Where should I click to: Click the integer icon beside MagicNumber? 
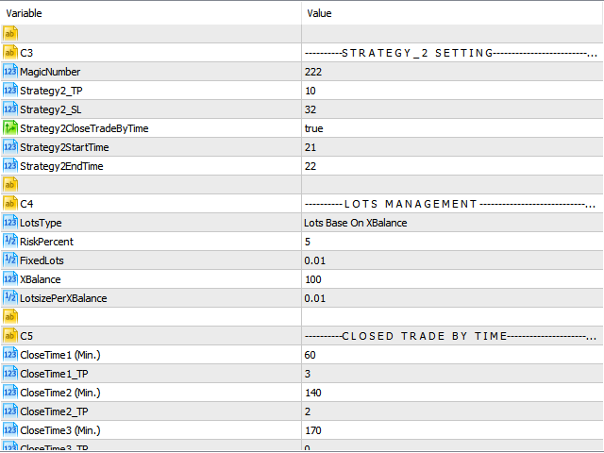point(10,72)
